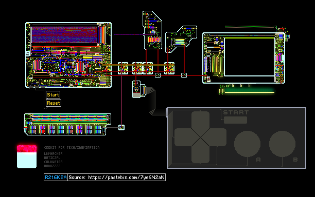Click the glowing yellow bar under the screen
315x197 pixels.
tap(249, 92)
